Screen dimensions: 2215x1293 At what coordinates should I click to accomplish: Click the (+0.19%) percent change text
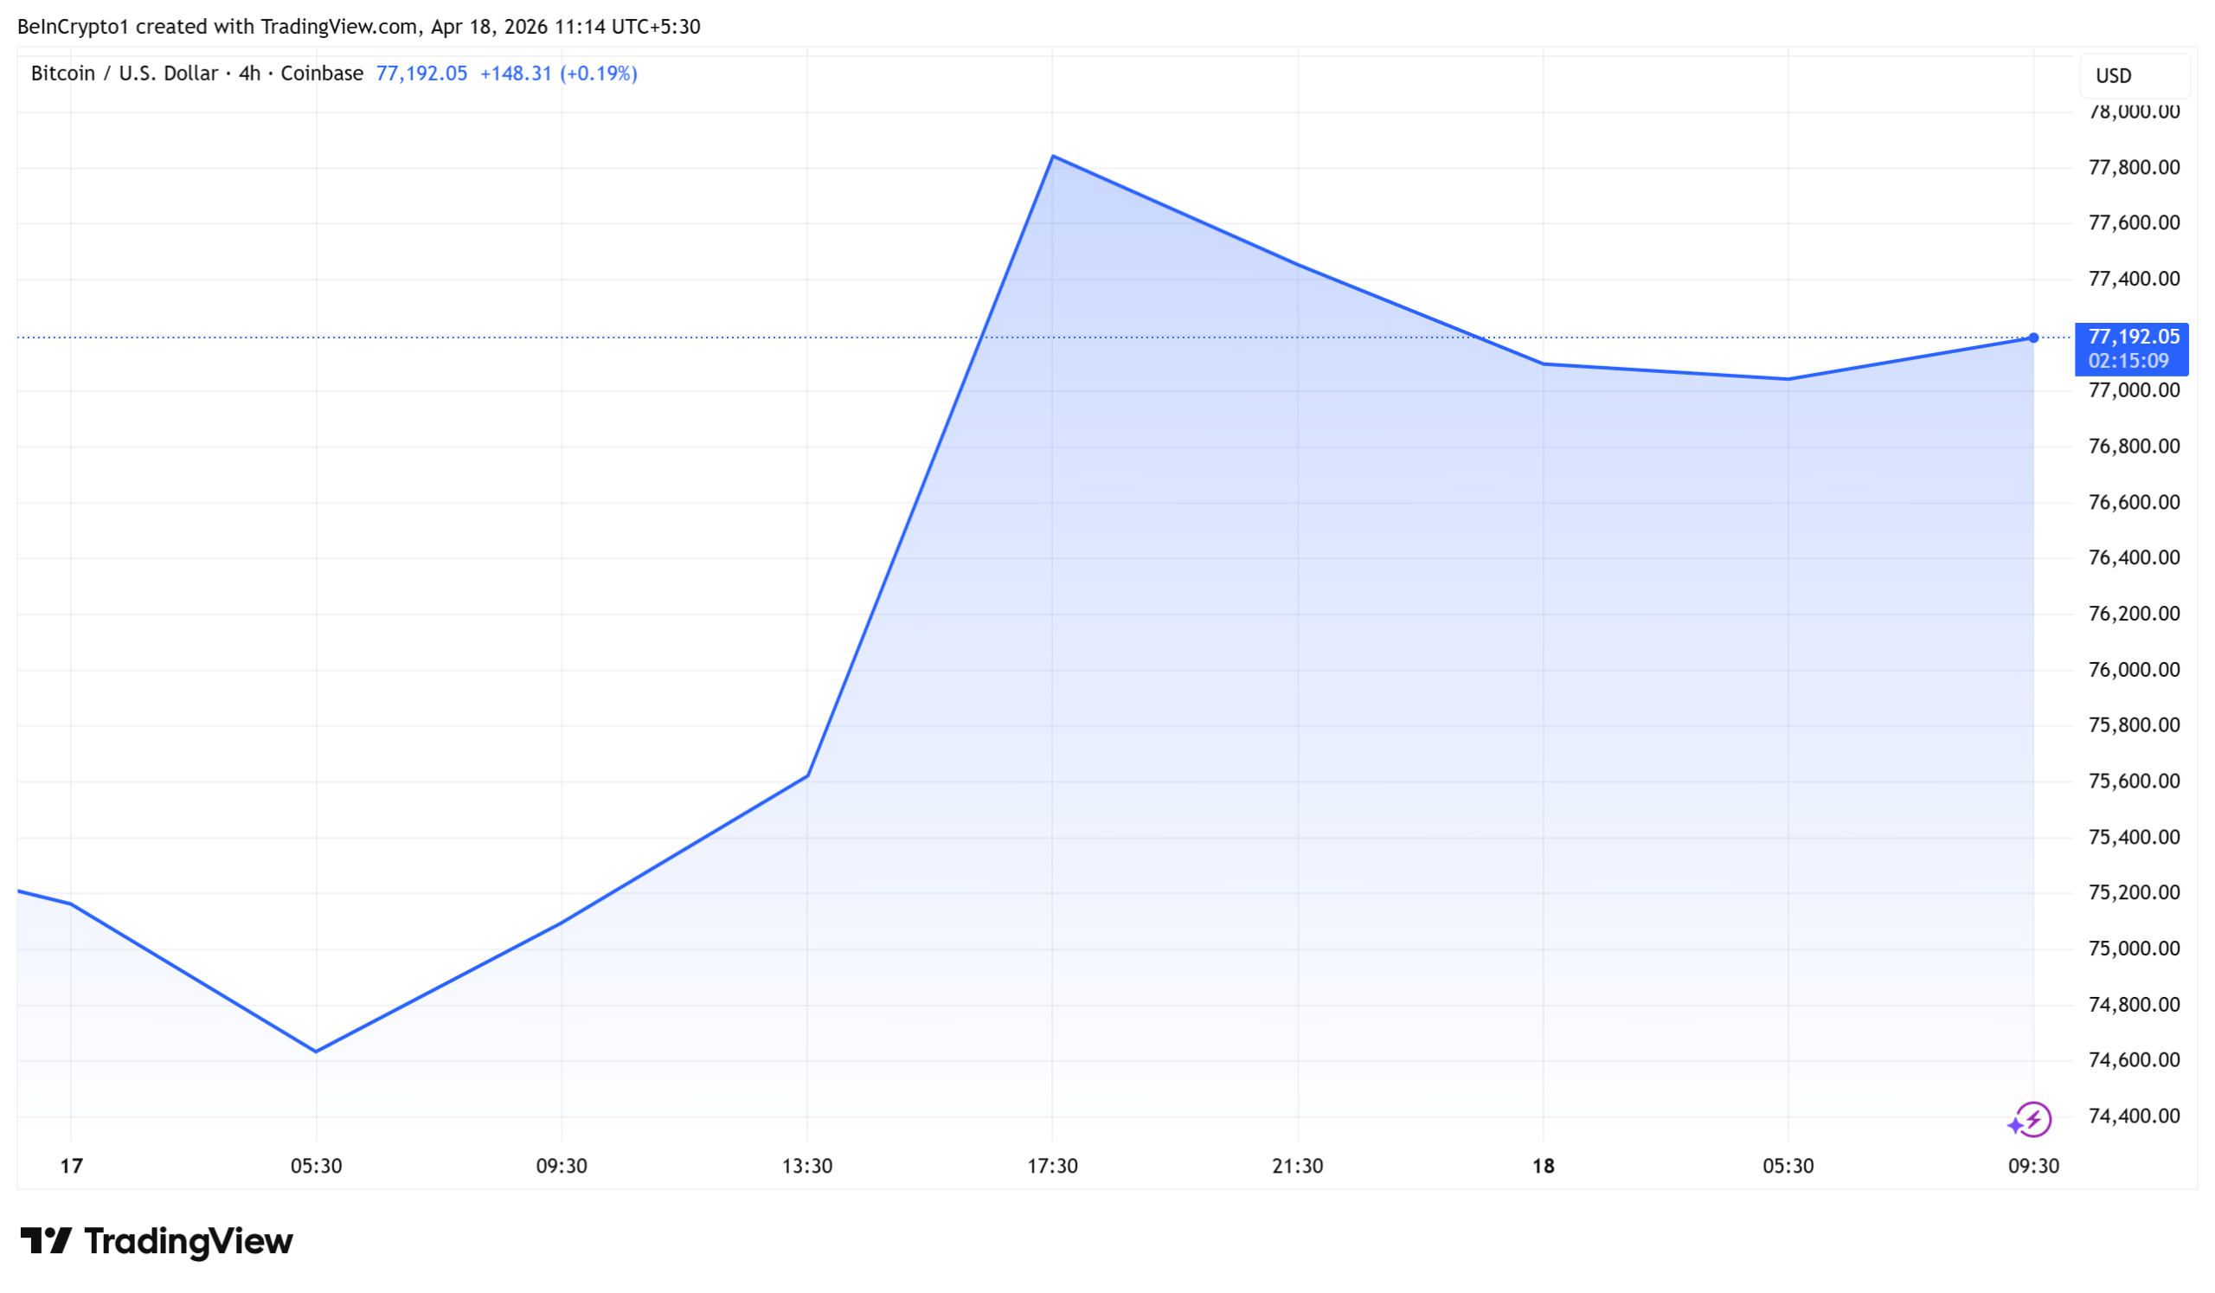(x=599, y=74)
